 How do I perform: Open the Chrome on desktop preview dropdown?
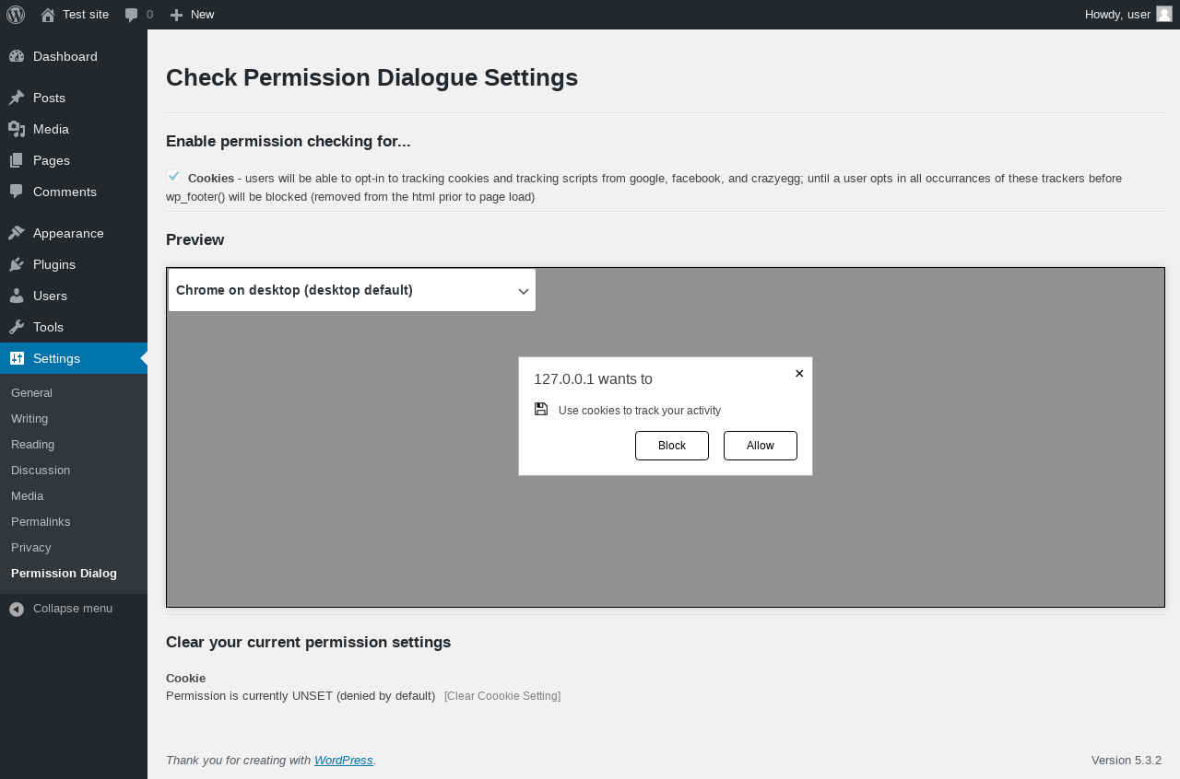click(351, 290)
